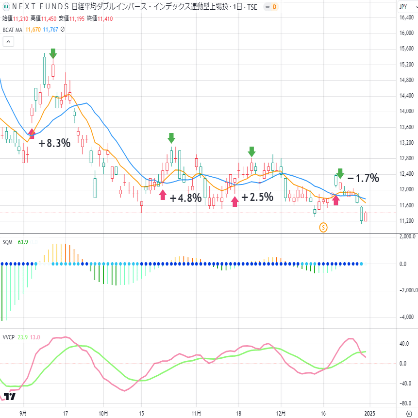This screenshot has width=418, height=418.
Task: Click the 15,600 price axis label
Action: [x=406, y=49]
